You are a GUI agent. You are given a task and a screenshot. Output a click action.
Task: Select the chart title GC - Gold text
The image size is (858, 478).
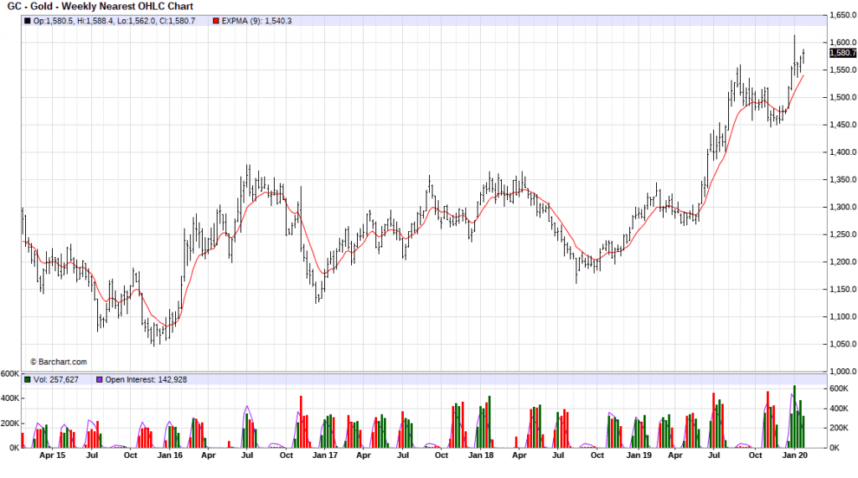28,7
